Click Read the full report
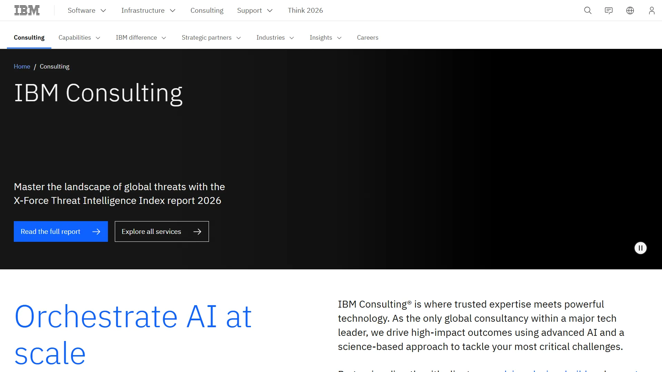662x372 pixels. pos(61,231)
